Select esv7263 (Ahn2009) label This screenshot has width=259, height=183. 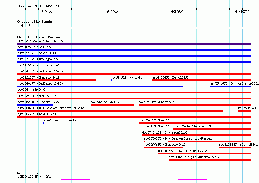pyautogui.click(x=32, y=90)
